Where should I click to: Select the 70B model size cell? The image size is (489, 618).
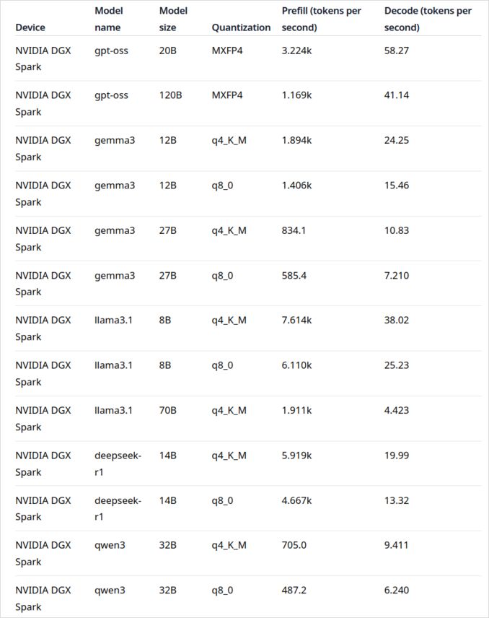[168, 410]
